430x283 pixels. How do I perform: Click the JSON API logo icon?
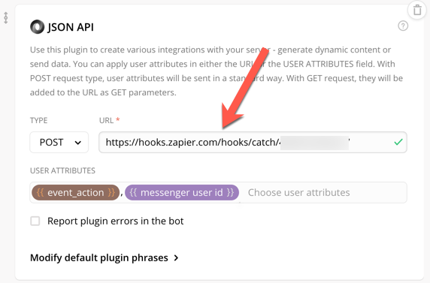click(37, 27)
